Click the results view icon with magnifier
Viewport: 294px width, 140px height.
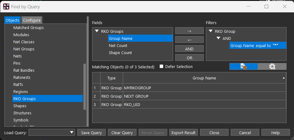tap(243, 66)
